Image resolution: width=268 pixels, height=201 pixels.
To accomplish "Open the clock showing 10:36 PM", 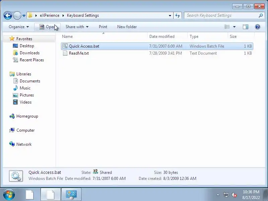I will pyautogui.click(x=251, y=195).
